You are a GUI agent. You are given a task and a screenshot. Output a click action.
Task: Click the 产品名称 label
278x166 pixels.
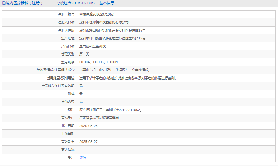click(x=68, y=46)
